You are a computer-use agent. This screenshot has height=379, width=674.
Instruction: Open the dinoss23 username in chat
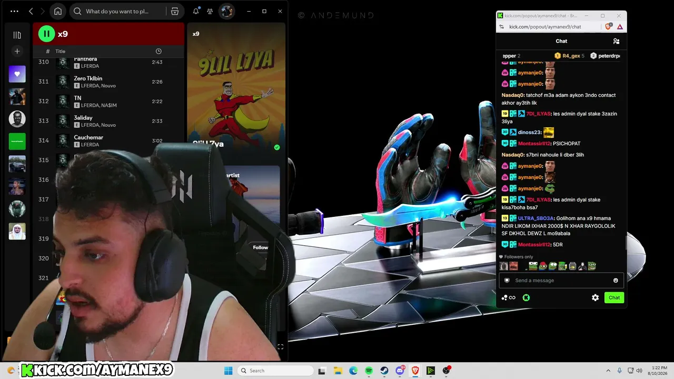pos(529,133)
